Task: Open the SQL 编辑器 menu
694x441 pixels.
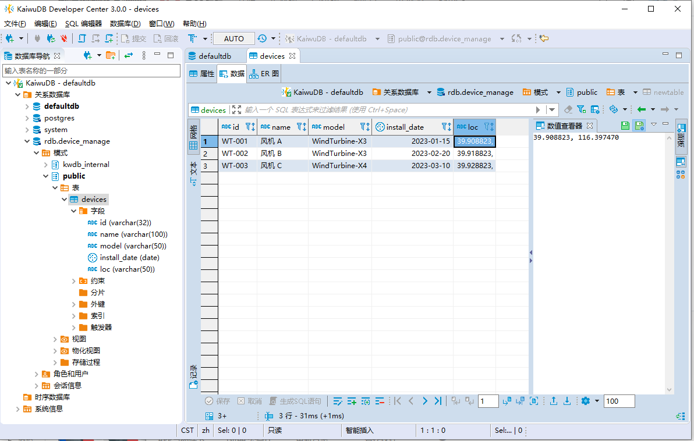Action: pyautogui.click(x=83, y=23)
